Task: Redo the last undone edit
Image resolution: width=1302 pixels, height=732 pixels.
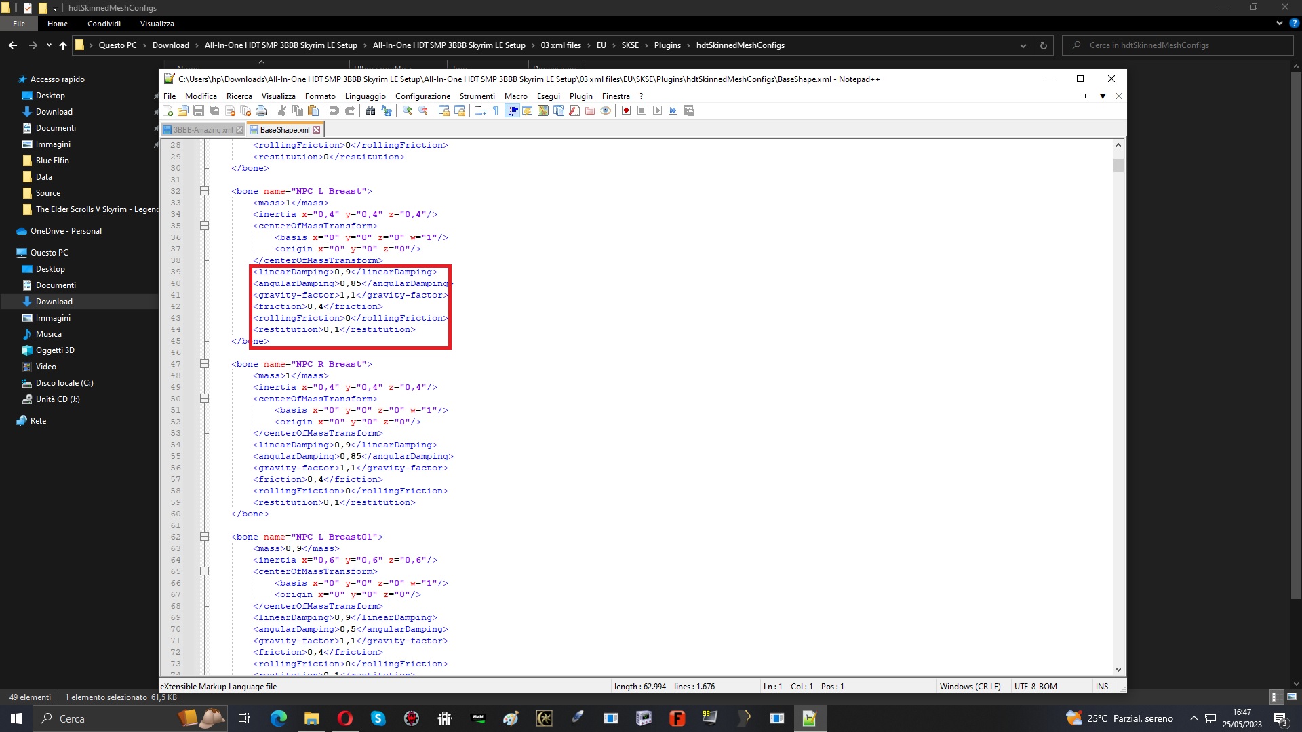Action: (x=349, y=111)
